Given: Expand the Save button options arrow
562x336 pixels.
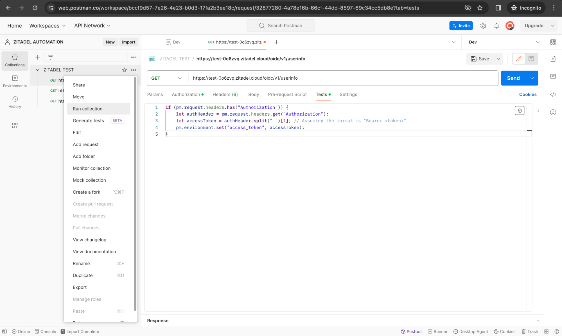Looking at the screenshot, I should pos(498,59).
